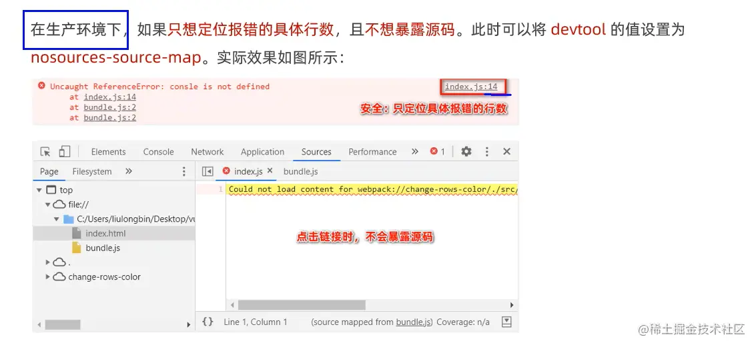Viewport: 756px width, 347px height.
Task: Switch to the Elements tab
Action: tap(109, 152)
